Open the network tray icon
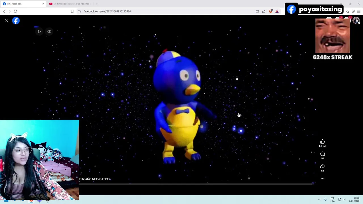 tap(339, 199)
